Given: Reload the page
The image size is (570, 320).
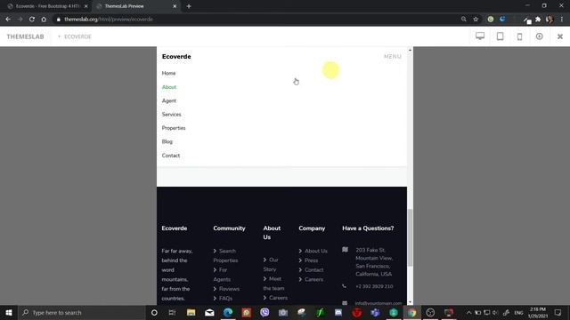Looking at the screenshot, I should tap(32, 20).
